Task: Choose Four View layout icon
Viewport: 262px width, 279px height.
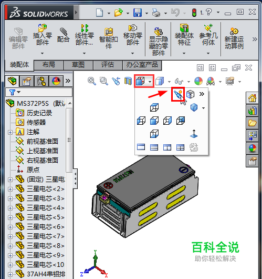Action: tap(180, 147)
